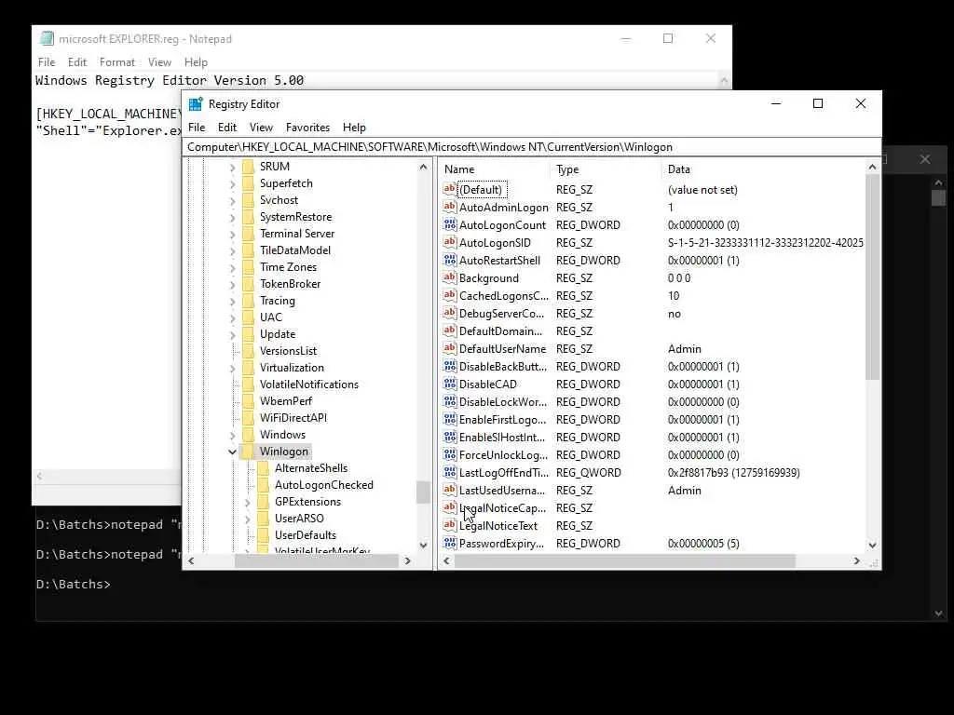Select the ForceUnlockLog... value name
954x715 pixels.
503,454
